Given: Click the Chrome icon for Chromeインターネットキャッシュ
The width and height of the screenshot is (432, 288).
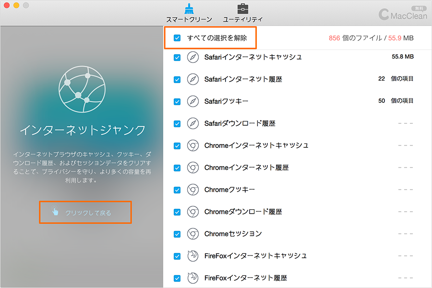Looking at the screenshot, I should point(193,145).
